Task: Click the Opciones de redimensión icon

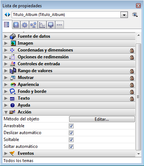Action: 12,57
